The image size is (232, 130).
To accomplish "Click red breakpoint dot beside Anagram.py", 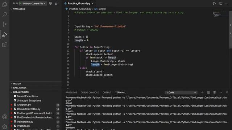I will pos(11,105).
